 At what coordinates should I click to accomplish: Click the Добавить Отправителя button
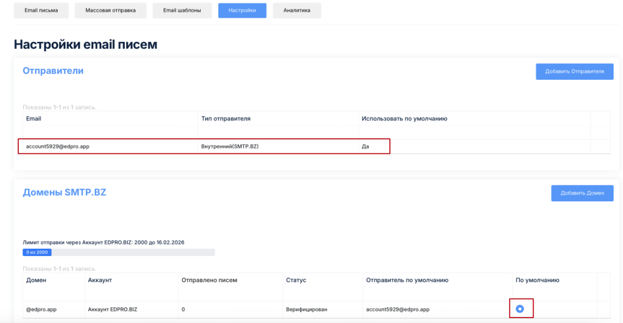pos(574,72)
